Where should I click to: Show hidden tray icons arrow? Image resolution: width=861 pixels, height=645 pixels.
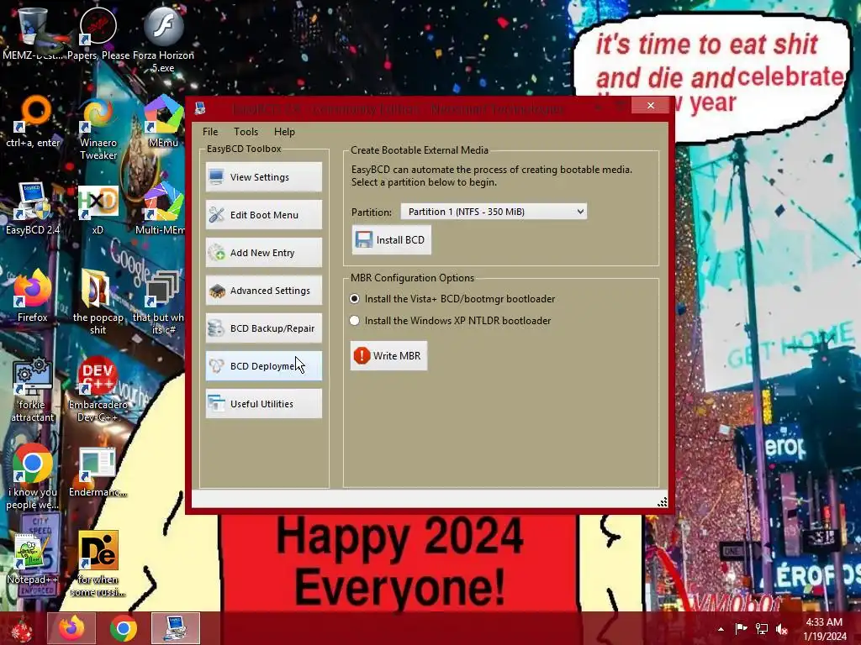(x=721, y=629)
